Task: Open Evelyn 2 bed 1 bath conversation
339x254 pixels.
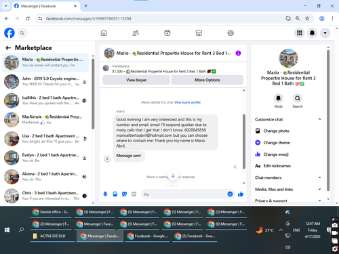Action: tap(45, 158)
